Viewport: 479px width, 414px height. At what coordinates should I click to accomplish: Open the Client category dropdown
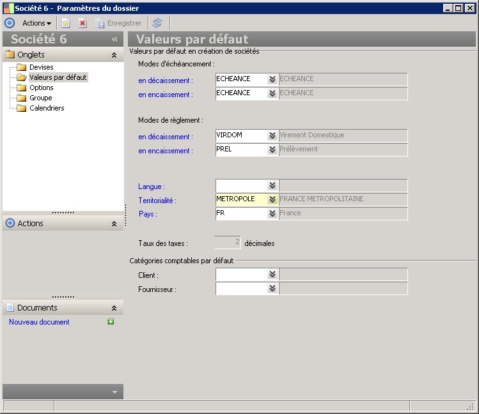[x=272, y=274]
